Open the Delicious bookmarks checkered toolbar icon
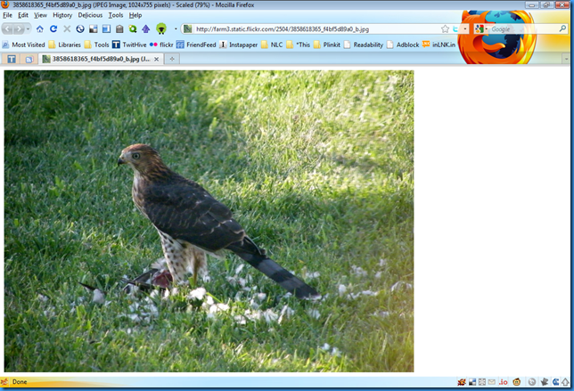 click(x=94, y=29)
